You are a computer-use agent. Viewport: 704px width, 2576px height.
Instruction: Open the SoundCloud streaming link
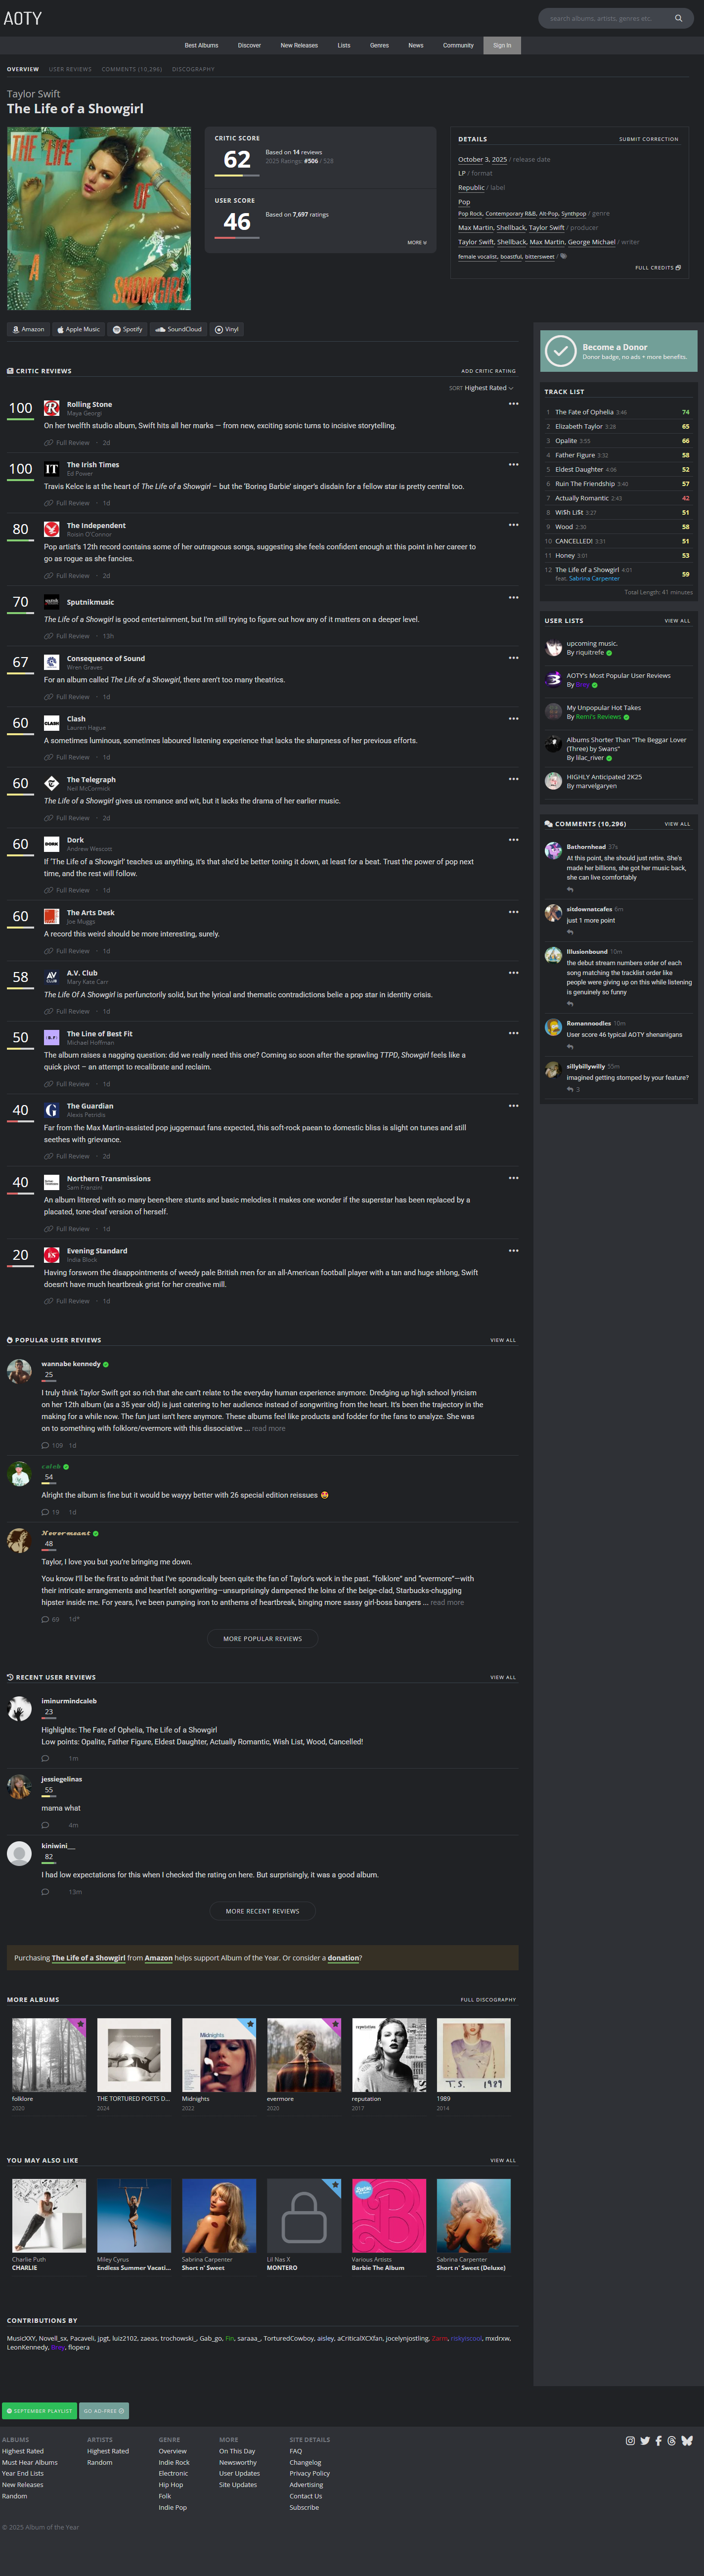(178, 329)
